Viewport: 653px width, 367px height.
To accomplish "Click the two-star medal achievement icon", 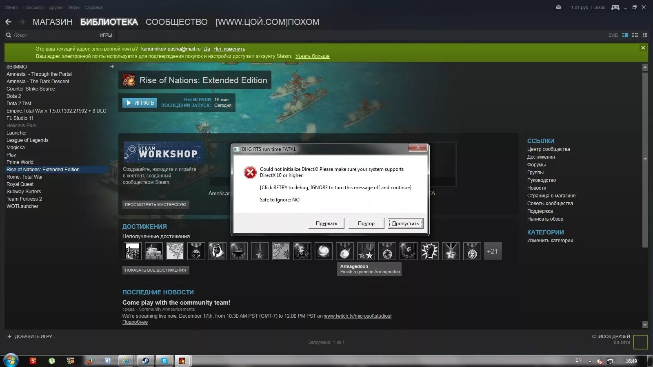I will pos(366,251).
